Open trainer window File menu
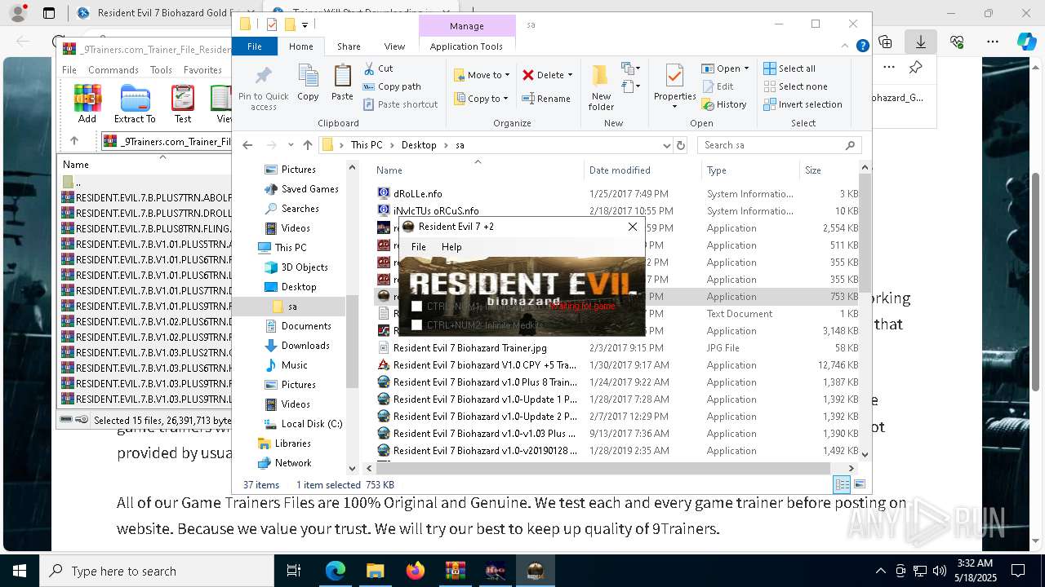1045x587 pixels. tap(419, 247)
